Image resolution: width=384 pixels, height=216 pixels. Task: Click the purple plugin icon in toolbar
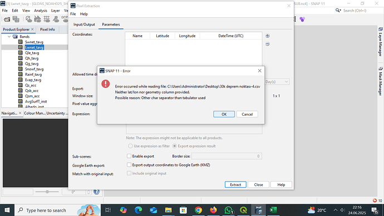pos(302,19)
